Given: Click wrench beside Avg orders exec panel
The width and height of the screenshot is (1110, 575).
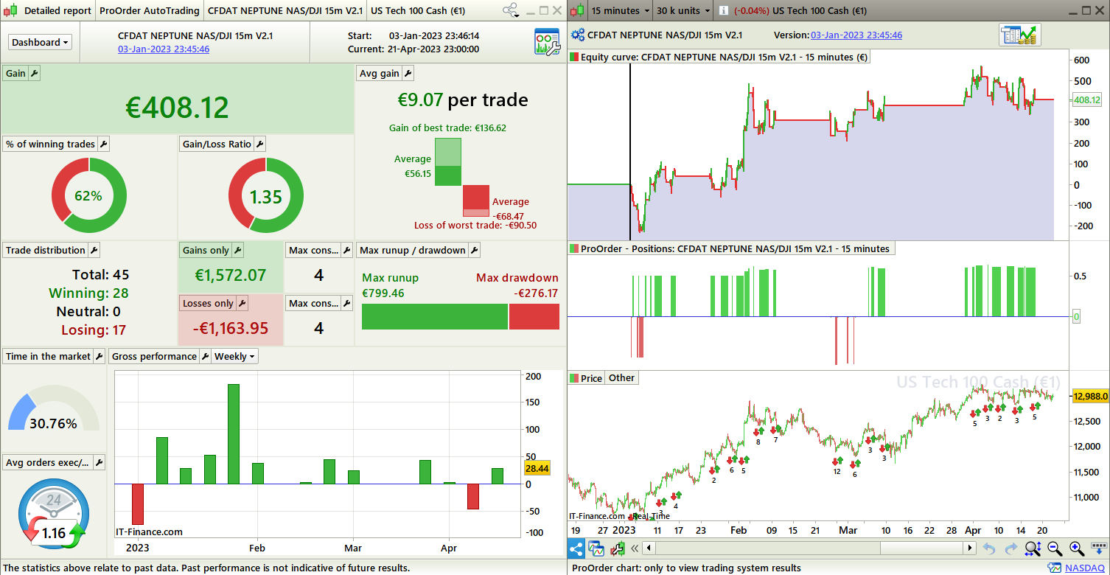Looking at the screenshot, I should tap(99, 462).
